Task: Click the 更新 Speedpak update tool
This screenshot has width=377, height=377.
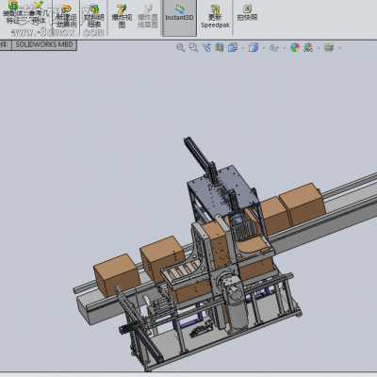Action: click(x=215, y=16)
